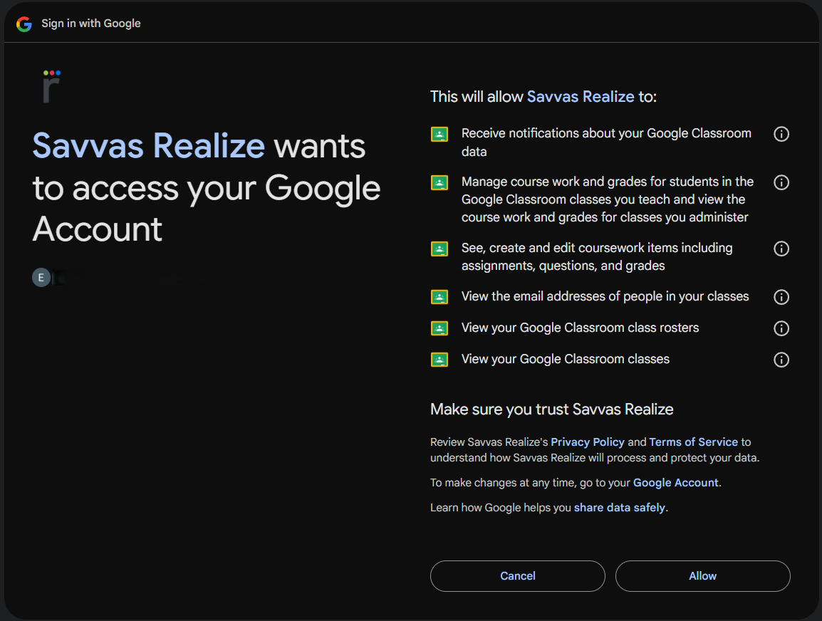The height and width of the screenshot is (621, 822).
Task: Open info for Receive notifications permission
Action: point(781,134)
